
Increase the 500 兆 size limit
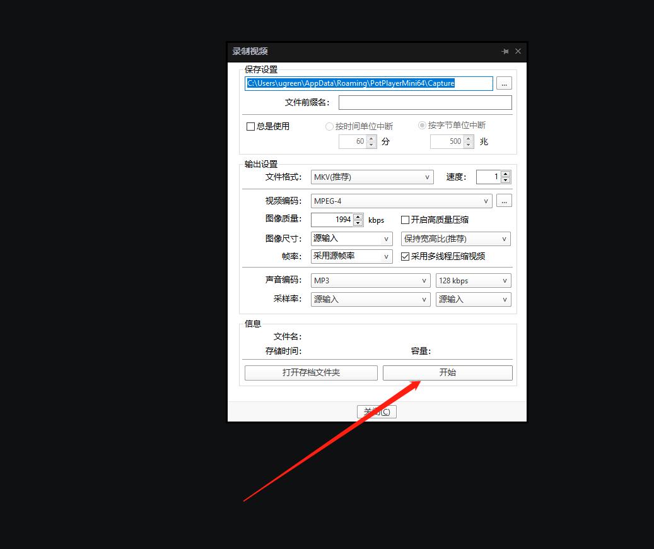(x=469, y=138)
